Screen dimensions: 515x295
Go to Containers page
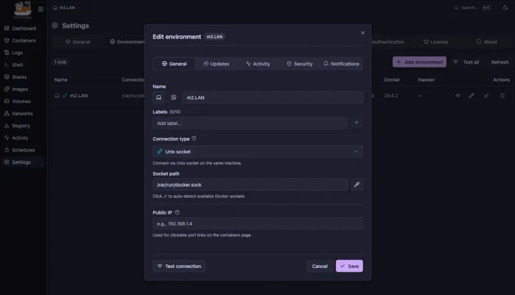[x=21, y=41]
